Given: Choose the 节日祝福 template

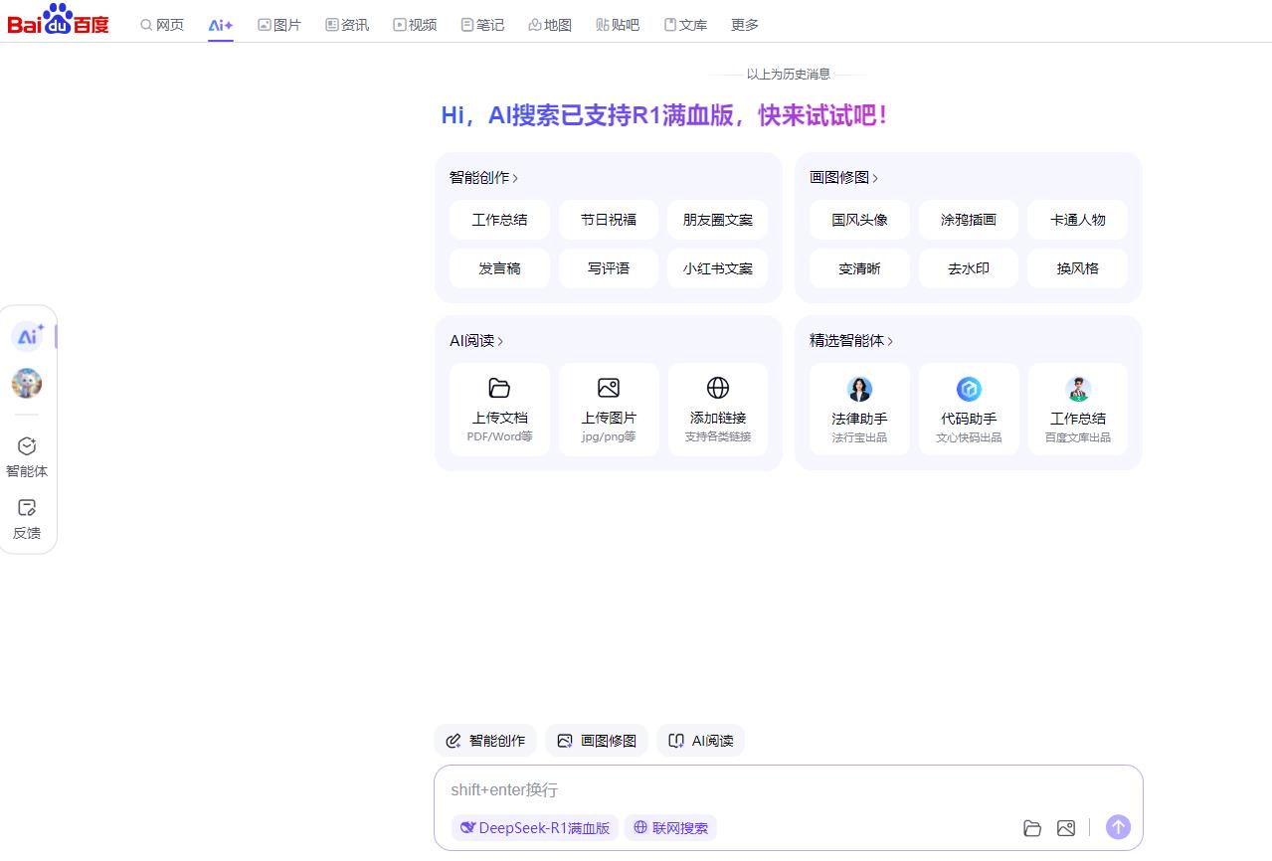Looking at the screenshot, I should 609,220.
